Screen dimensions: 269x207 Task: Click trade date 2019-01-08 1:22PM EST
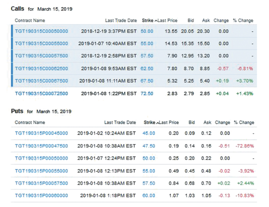tap(109, 93)
